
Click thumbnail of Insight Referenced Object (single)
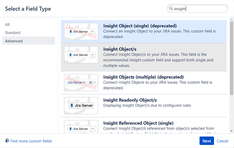pyautogui.click(x=81, y=127)
